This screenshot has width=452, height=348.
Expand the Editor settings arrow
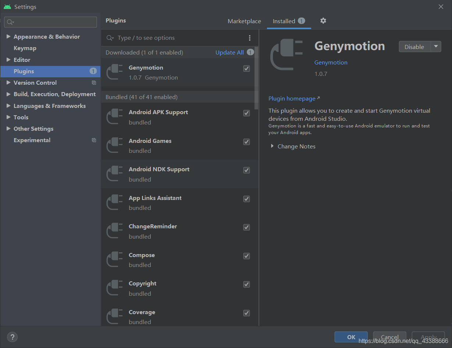8,60
